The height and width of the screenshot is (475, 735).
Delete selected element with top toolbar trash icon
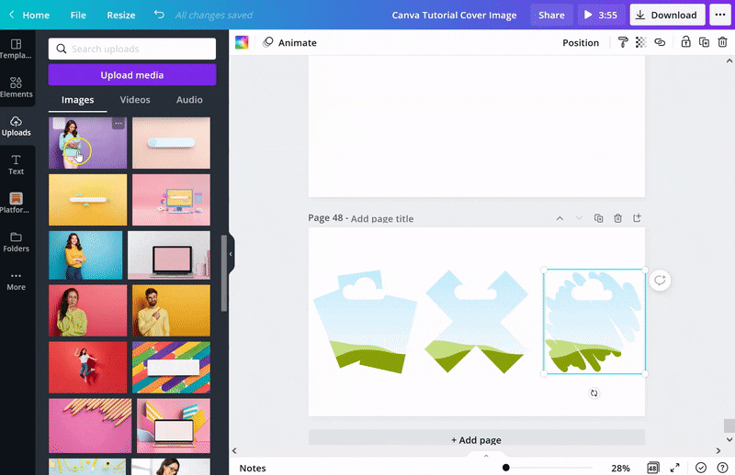click(x=722, y=42)
